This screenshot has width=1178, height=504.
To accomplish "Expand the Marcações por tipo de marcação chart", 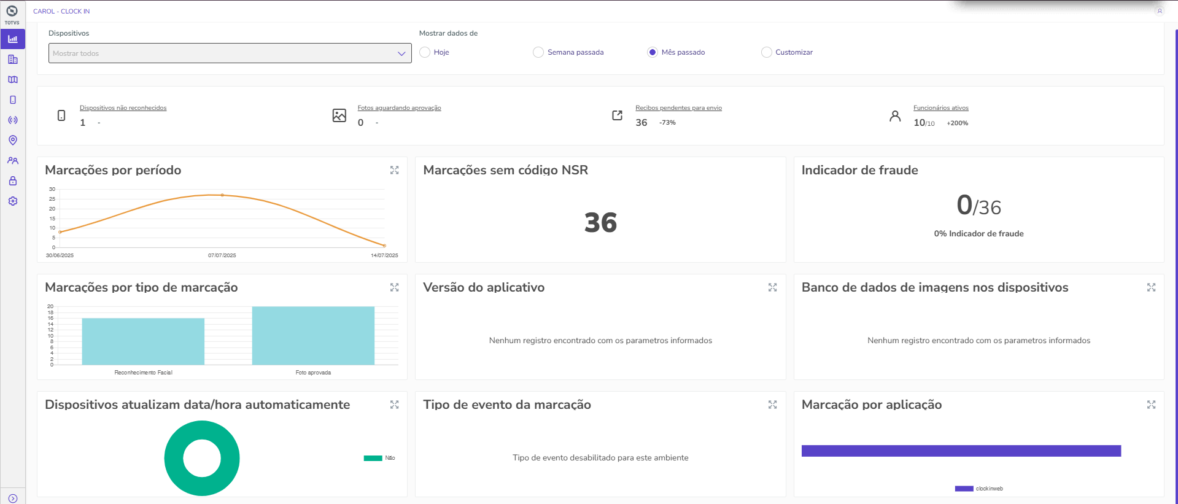I will click(x=395, y=287).
